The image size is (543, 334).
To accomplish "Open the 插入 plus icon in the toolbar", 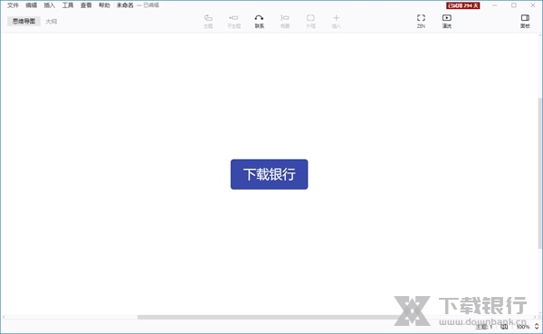I will pos(336,21).
